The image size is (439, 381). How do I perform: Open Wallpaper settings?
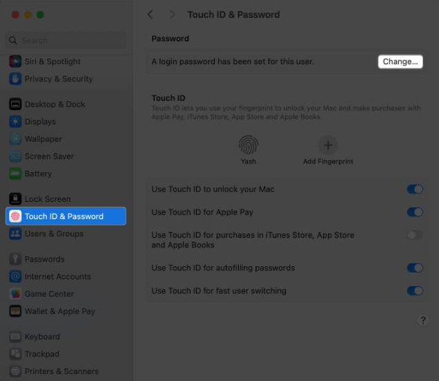[x=43, y=139]
